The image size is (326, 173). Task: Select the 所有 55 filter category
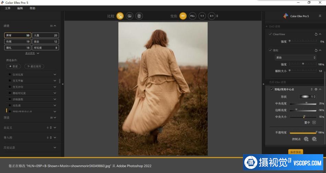pyautogui.click(x=18, y=35)
